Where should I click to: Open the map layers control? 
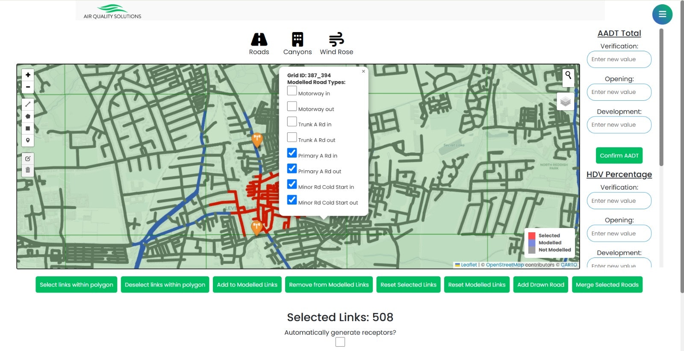[566, 102]
